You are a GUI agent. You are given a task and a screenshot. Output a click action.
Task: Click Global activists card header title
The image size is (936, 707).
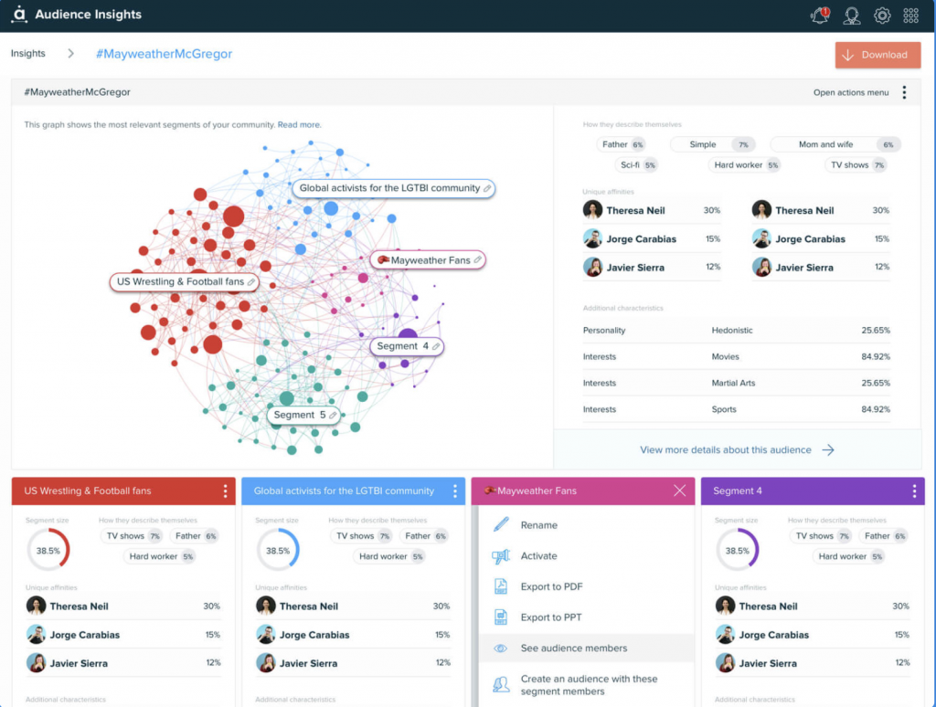tap(344, 491)
